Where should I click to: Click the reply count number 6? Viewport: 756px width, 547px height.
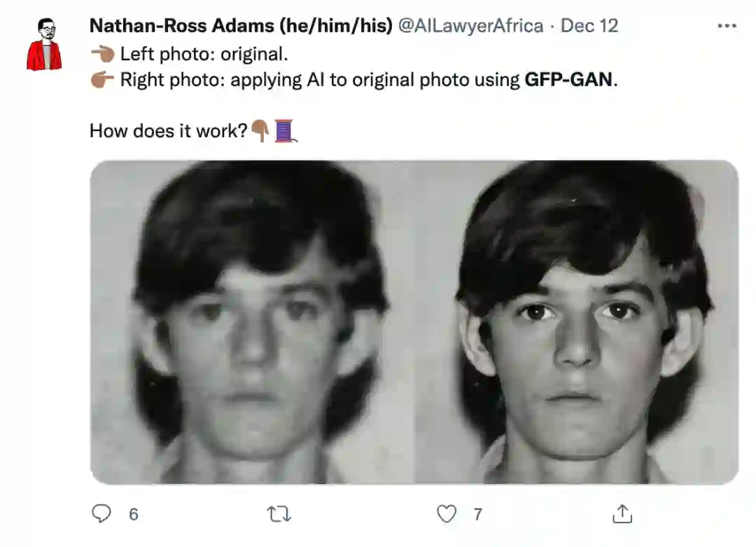coord(134,515)
